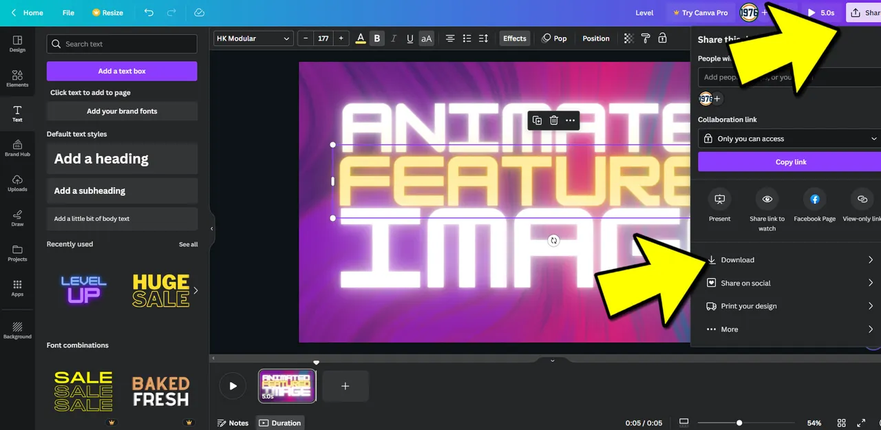Image resolution: width=881 pixels, height=430 pixels.
Task: Select the Draw tool in sidebar
Action: tap(17, 218)
